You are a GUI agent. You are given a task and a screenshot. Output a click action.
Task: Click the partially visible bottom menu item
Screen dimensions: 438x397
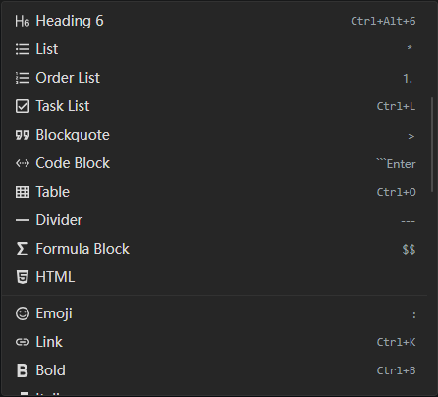(215, 393)
